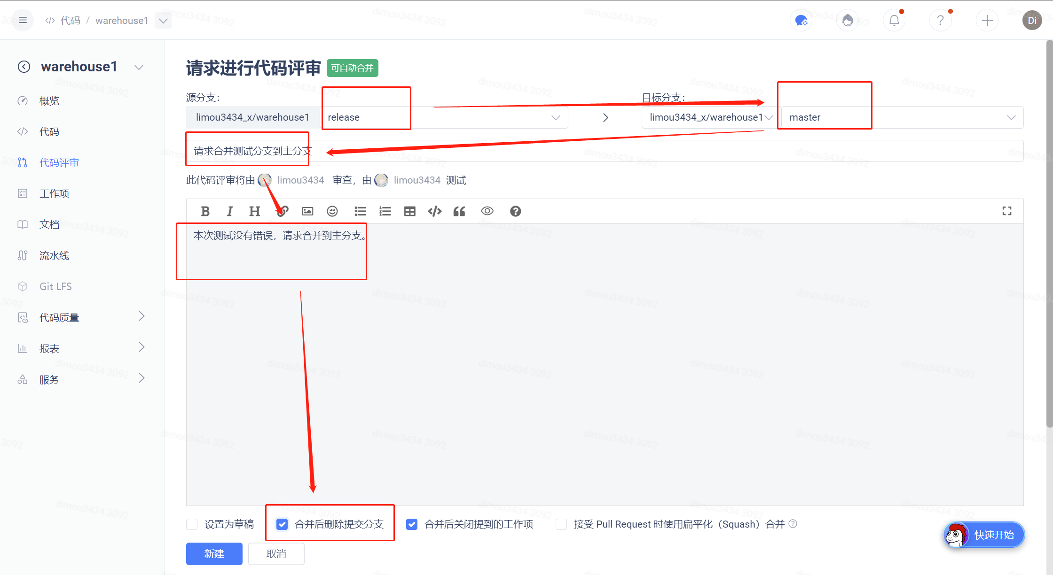
Task: Click the code block icon
Action: tap(434, 211)
